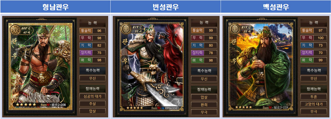This screenshot has height=119, width=331.
Task: Click round emblem icon on 맥성관우 card
Action: [235, 29]
